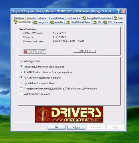This screenshot has width=139, height=143.
Task: Open the Forgatás tab
Action: click(41, 22)
